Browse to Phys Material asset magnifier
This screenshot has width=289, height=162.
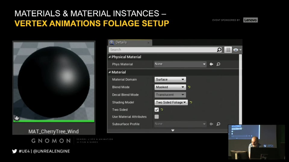pyautogui.click(x=219, y=64)
